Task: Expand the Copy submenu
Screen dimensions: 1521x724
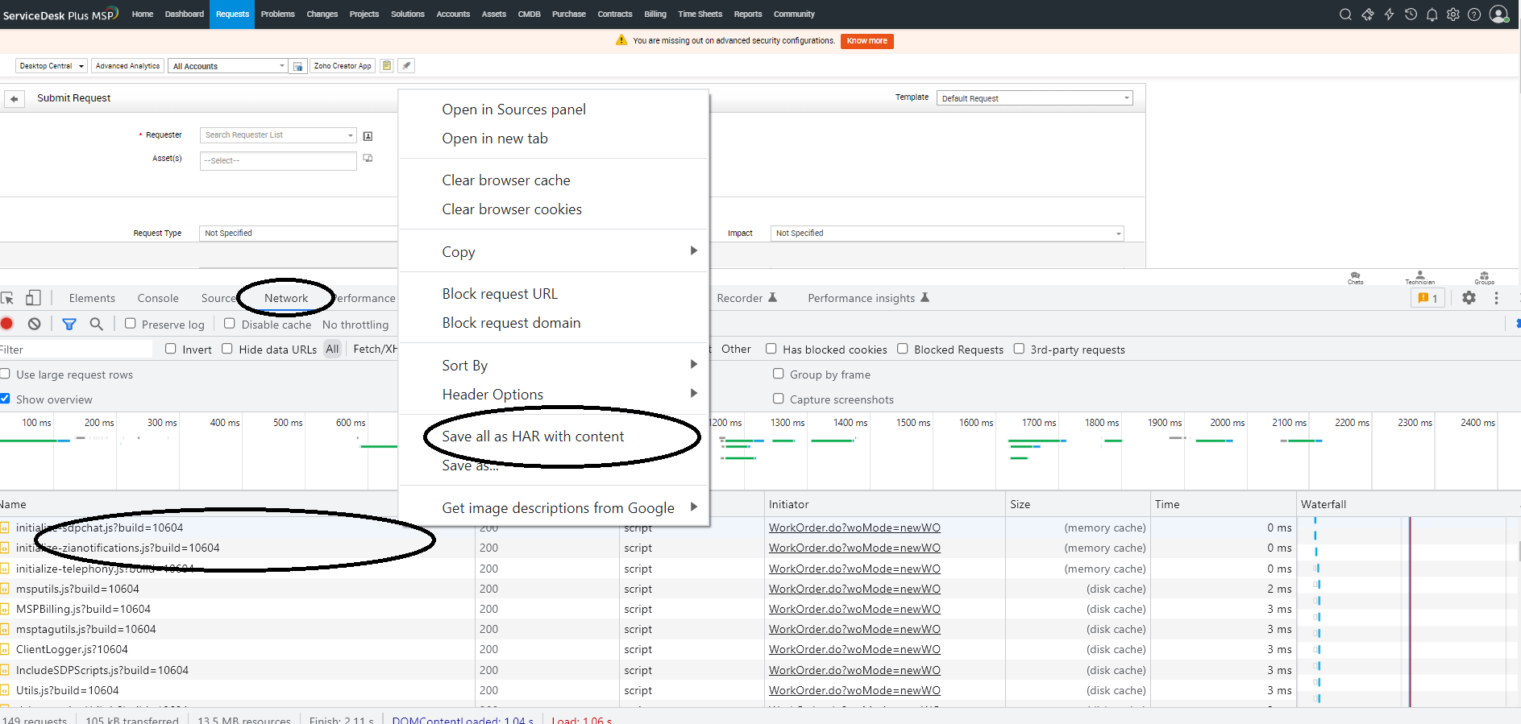Action: (x=554, y=251)
